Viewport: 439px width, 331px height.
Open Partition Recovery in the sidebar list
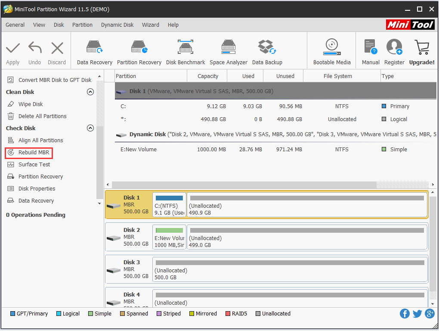click(35, 177)
